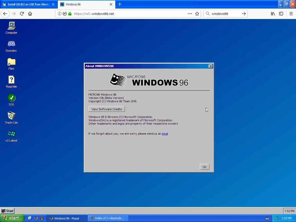This screenshot has height=222, width=296.
Task: Click the Version 1.0b (Beta Version) text
Action: coord(106,98)
